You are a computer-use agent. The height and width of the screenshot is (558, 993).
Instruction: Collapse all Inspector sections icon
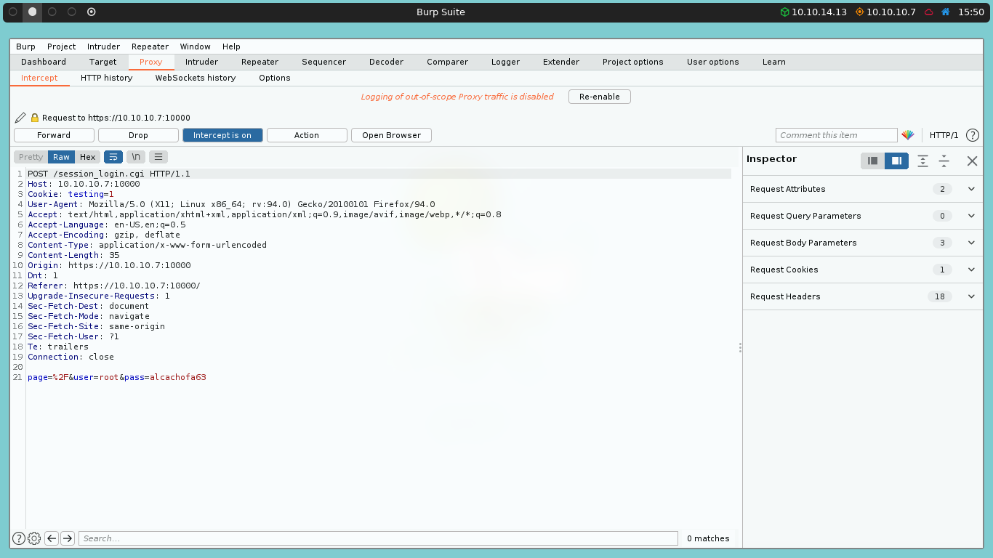tap(944, 161)
